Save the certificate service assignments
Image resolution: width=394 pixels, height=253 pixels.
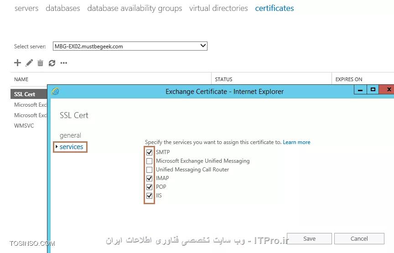tap(309, 239)
